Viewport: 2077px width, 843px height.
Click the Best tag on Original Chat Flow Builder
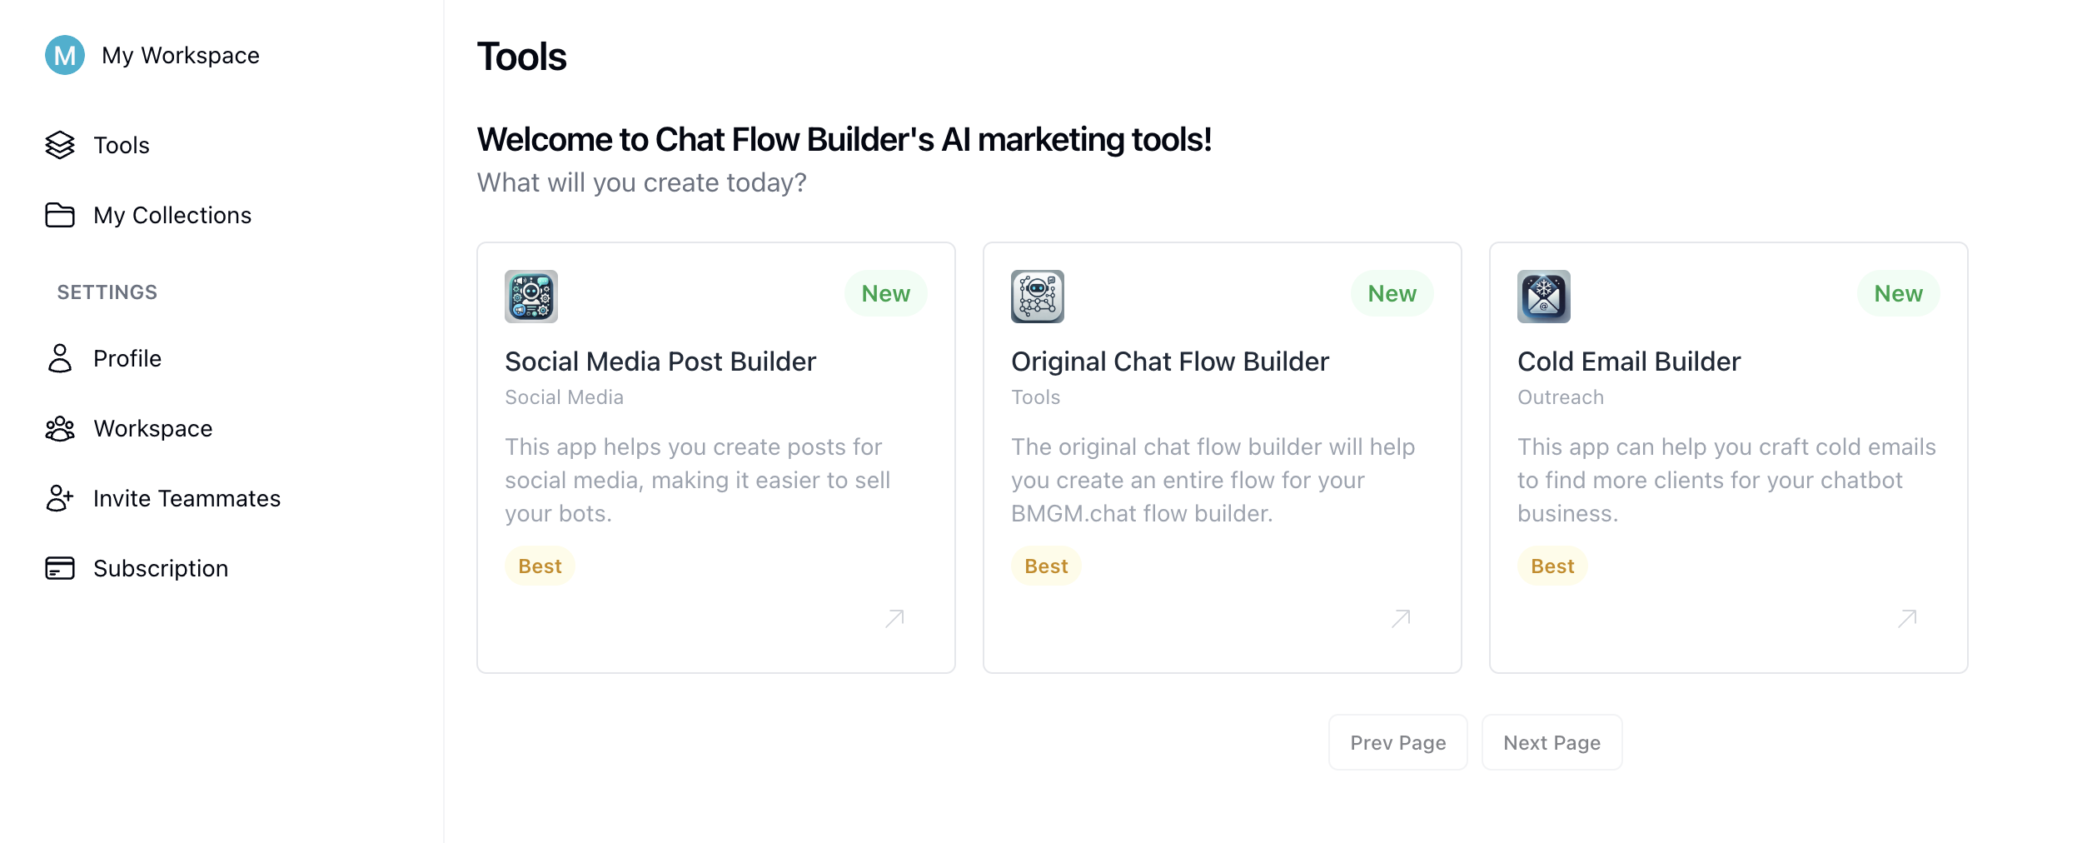[x=1046, y=566]
